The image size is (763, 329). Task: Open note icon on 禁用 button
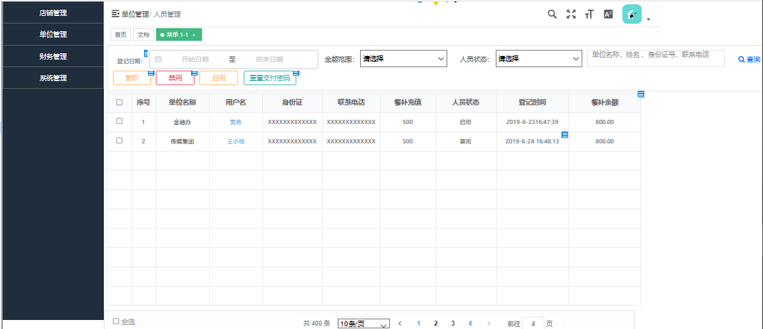click(194, 73)
